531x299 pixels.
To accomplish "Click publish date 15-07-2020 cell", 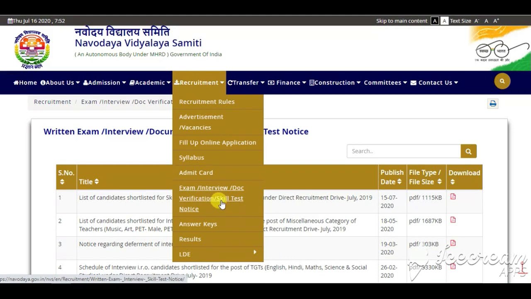I will click(392, 201).
